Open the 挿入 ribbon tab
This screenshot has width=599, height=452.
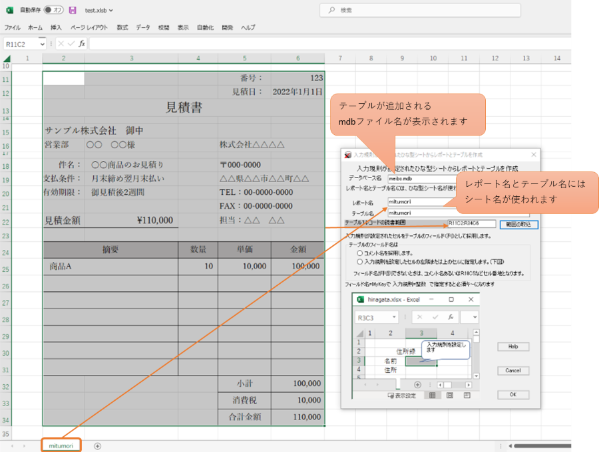coord(56,27)
